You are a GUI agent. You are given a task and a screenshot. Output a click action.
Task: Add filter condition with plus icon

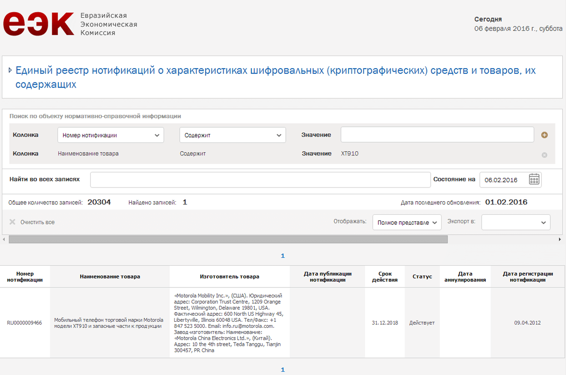(544, 135)
